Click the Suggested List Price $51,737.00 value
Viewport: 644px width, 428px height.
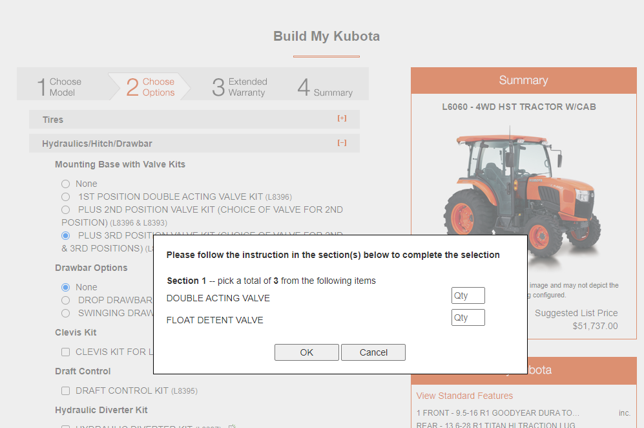[595, 326]
